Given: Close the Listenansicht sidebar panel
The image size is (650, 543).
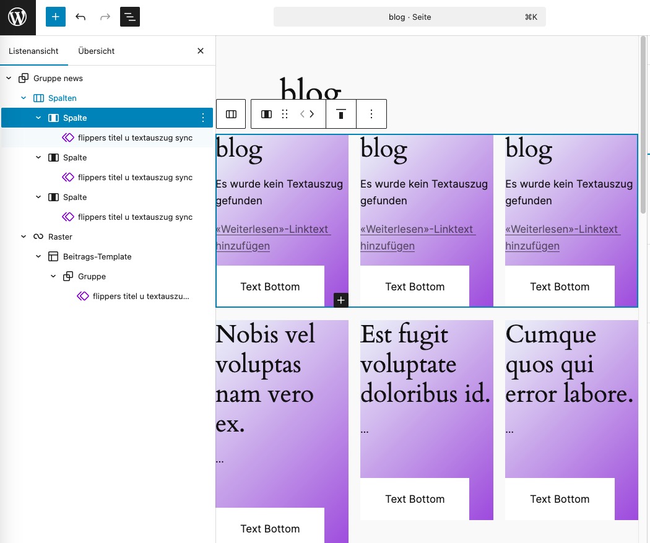Looking at the screenshot, I should pos(200,51).
